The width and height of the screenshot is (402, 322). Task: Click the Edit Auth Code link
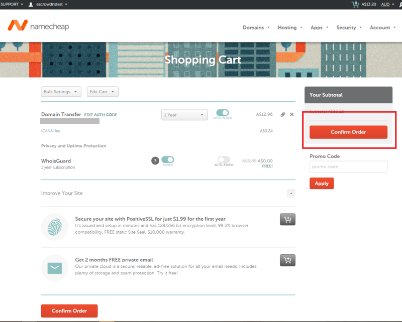click(x=100, y=115)
